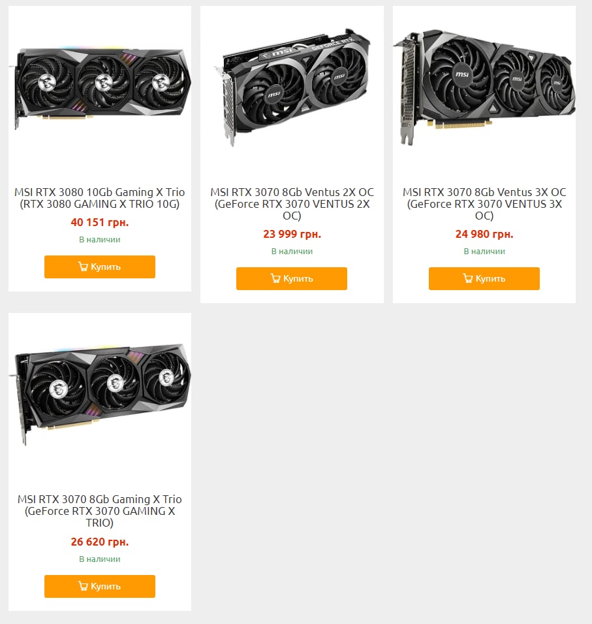
Task: Click the 40 151 грн. price
Action: pos(100,222)
